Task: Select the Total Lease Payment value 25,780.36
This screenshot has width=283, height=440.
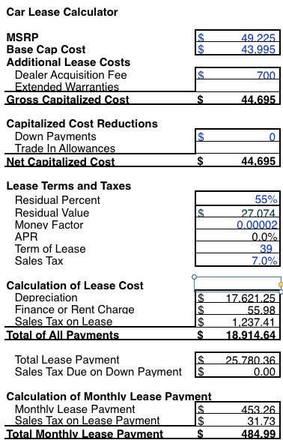Action: 237,358
